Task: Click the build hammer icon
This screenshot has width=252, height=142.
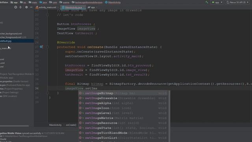Action: click(207, 2)
